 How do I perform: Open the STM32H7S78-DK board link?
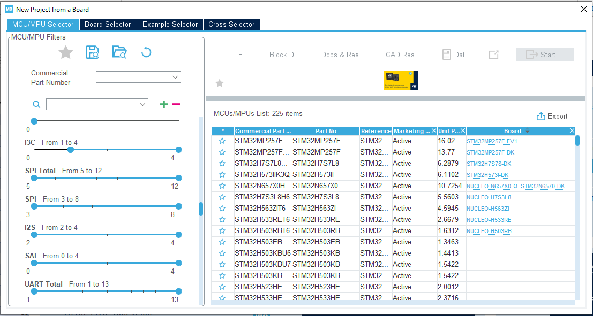[487, 164]
